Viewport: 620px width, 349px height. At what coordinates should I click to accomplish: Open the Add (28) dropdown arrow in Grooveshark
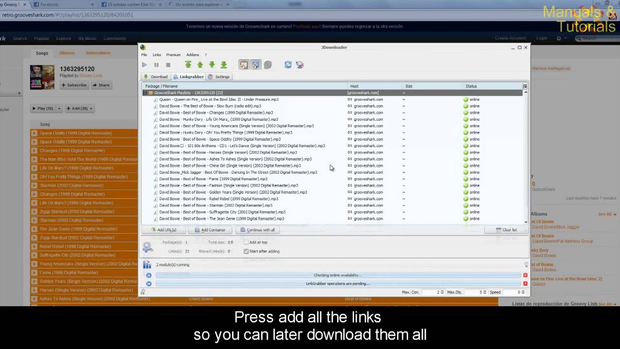point(91,109)
